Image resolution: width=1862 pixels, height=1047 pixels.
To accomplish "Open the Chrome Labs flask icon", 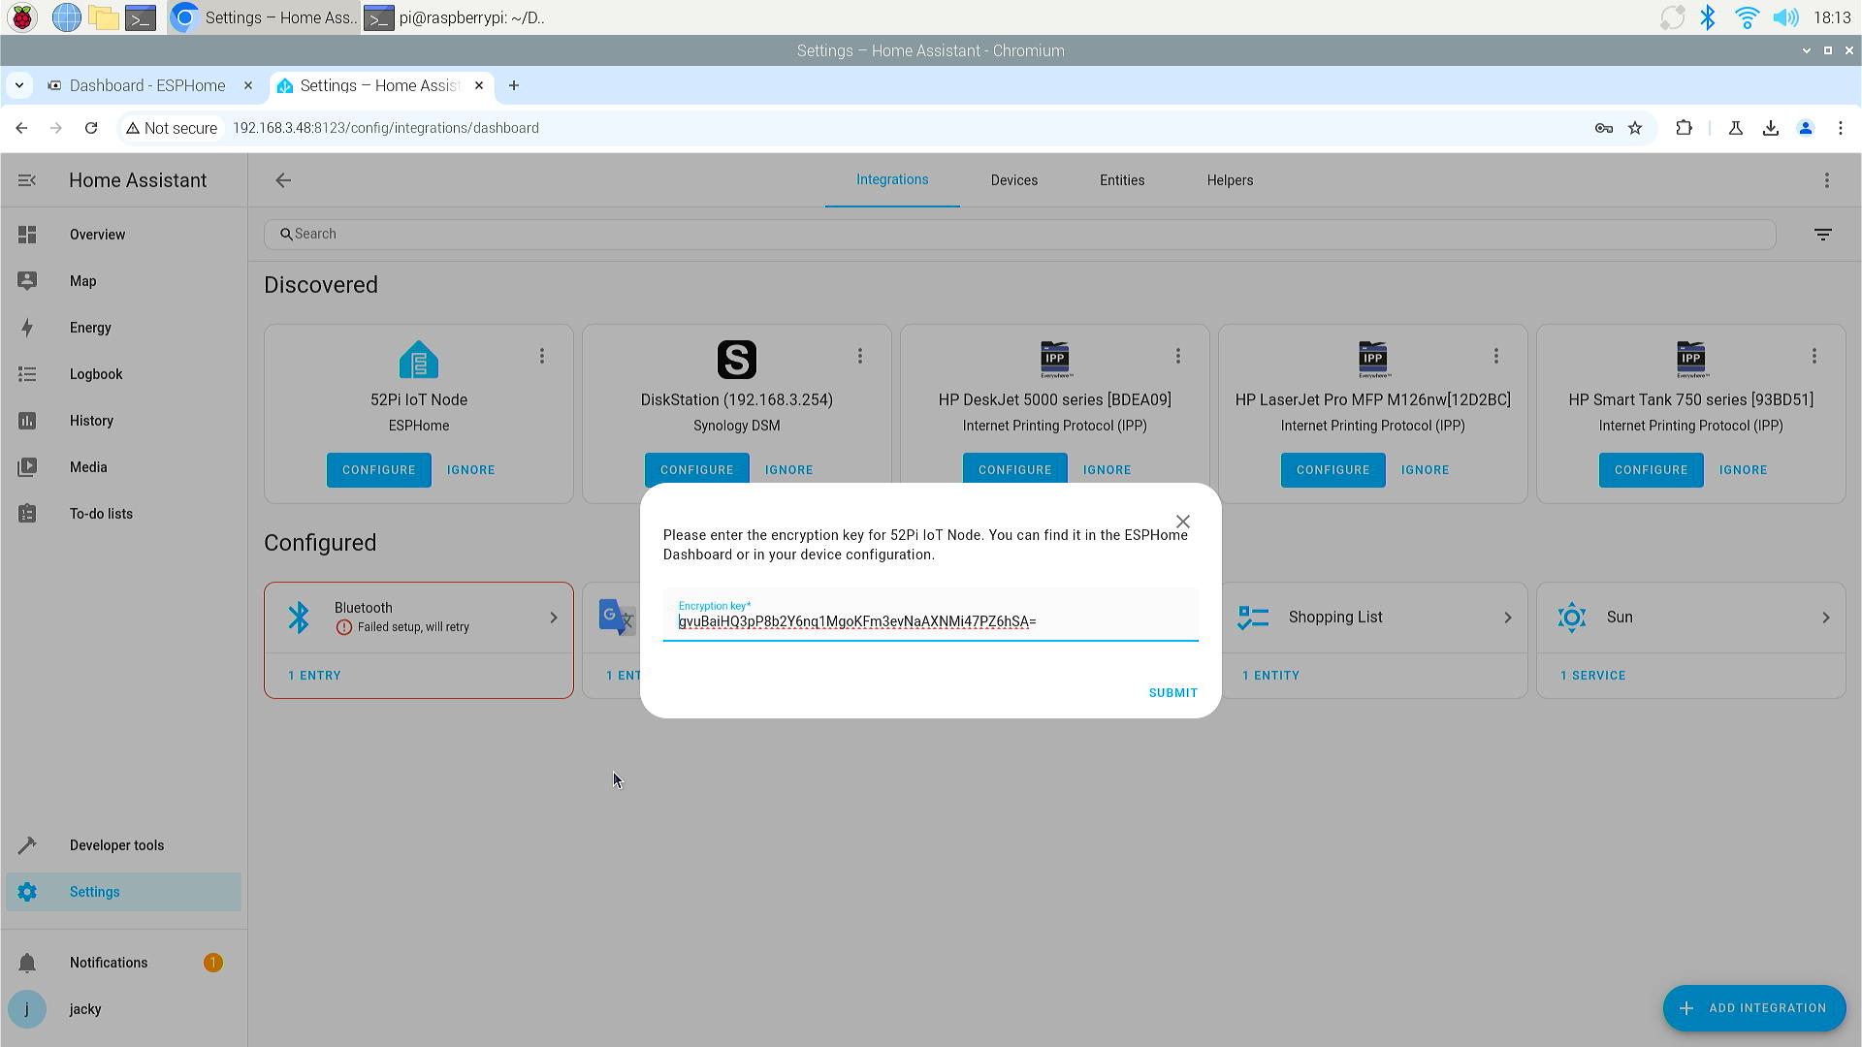I will coord(1736,128).
